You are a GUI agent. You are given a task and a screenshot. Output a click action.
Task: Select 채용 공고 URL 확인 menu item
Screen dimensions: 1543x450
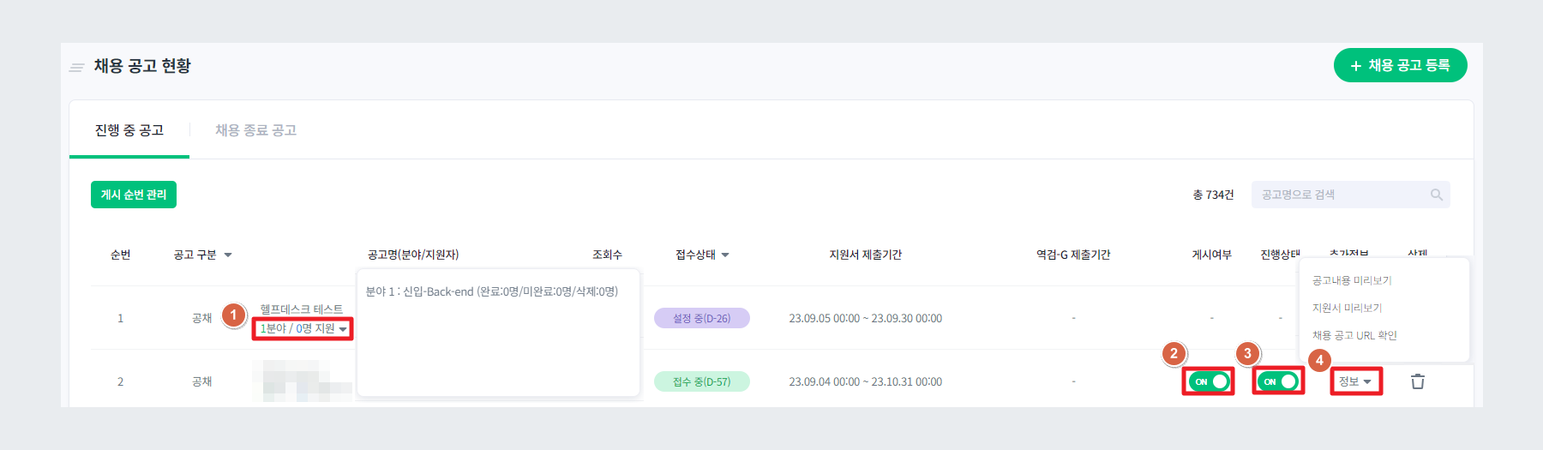[1354, 335]
